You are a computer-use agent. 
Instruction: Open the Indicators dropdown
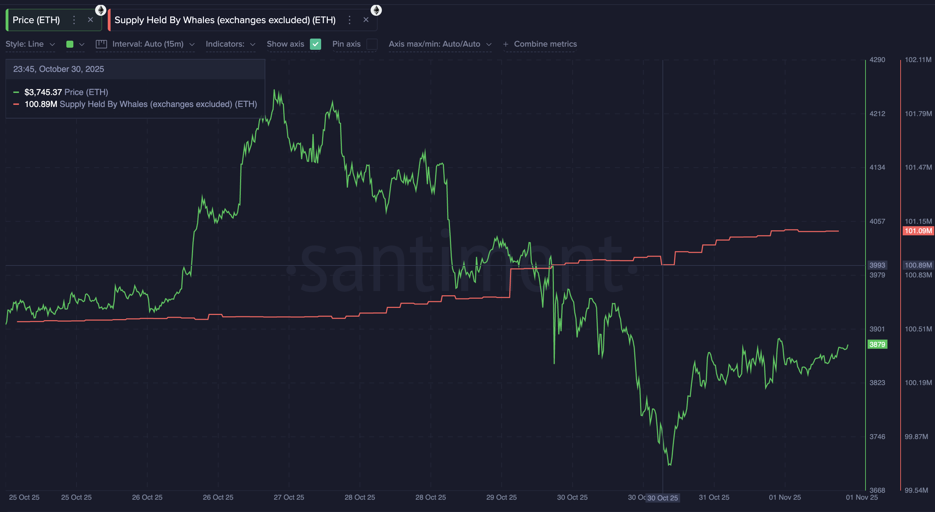pyautogui.click(x=230, y=44)
